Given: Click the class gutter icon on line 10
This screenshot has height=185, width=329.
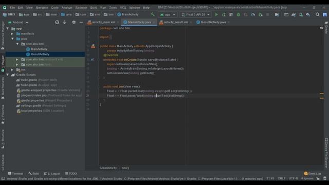Looking at the screenshot, I should point(93,46).
